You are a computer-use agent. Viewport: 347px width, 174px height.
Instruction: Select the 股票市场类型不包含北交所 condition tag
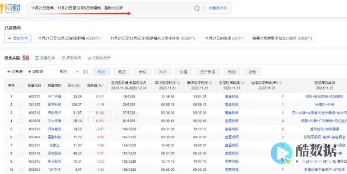click(282, 38)
